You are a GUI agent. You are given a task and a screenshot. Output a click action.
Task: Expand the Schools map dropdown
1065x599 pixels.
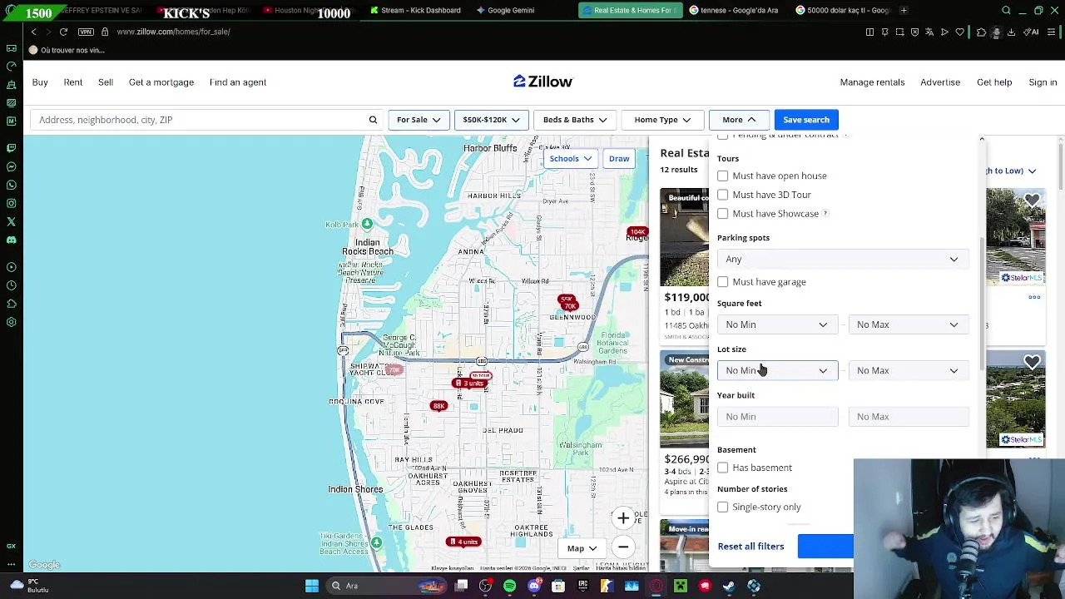570,159
